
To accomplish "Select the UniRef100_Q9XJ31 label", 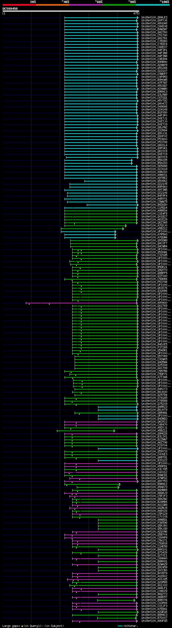I will pos(154,133).
